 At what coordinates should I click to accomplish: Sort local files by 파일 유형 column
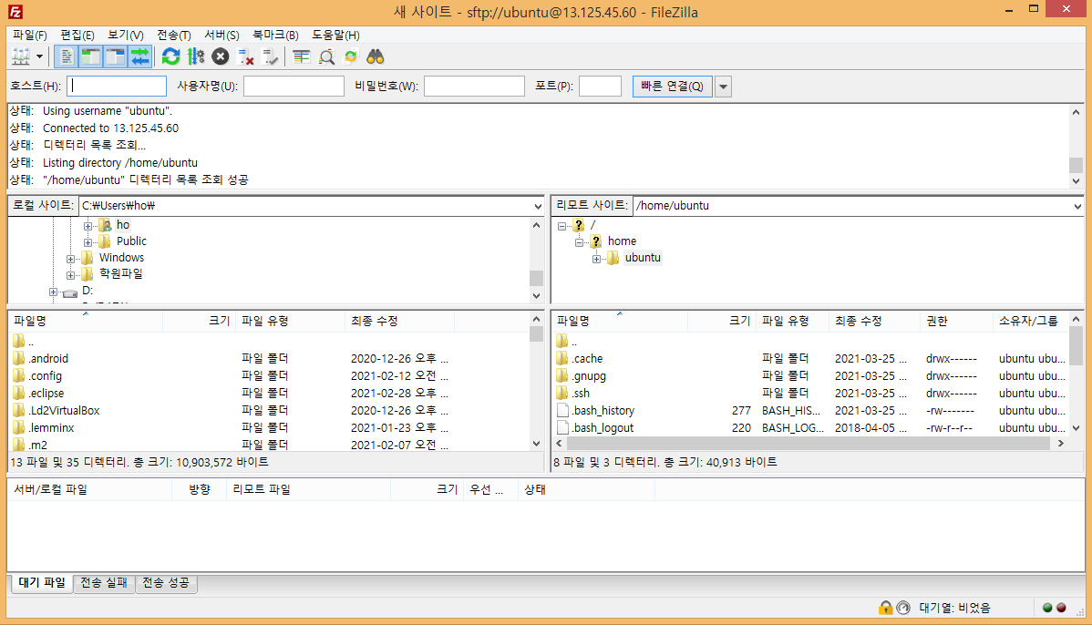tap(290, 321)
